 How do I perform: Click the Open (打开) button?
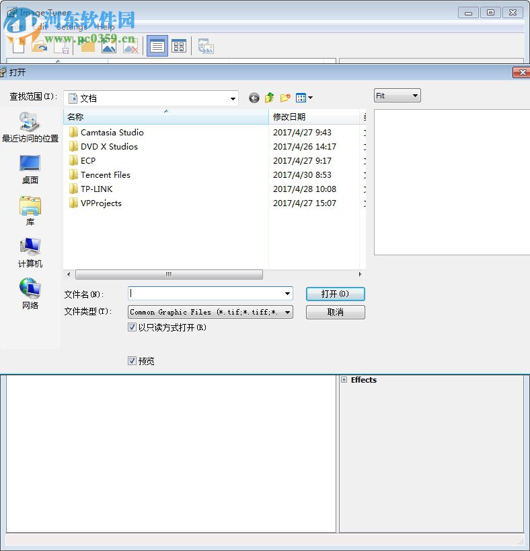click(x=335, y=294)
